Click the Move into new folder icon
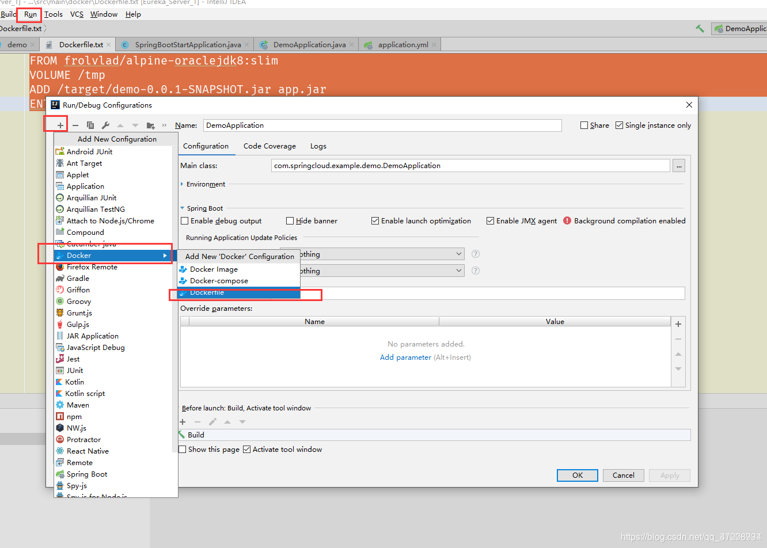Image resolution: width=767 pixels, height=548 pixels. 151,125
